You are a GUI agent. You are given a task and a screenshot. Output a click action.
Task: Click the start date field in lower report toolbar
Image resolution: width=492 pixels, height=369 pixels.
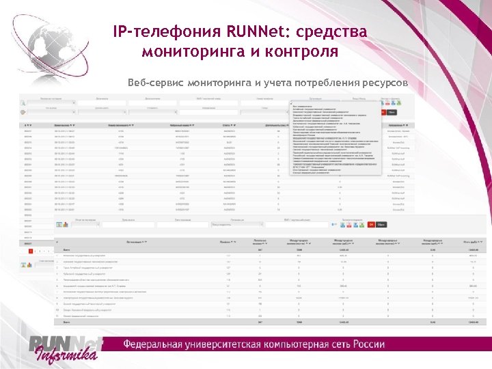[x=128, y=225]
